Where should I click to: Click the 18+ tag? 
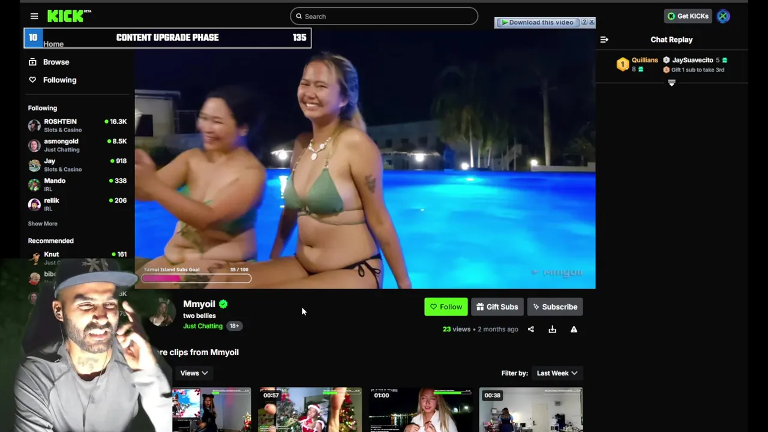(234, 326)
